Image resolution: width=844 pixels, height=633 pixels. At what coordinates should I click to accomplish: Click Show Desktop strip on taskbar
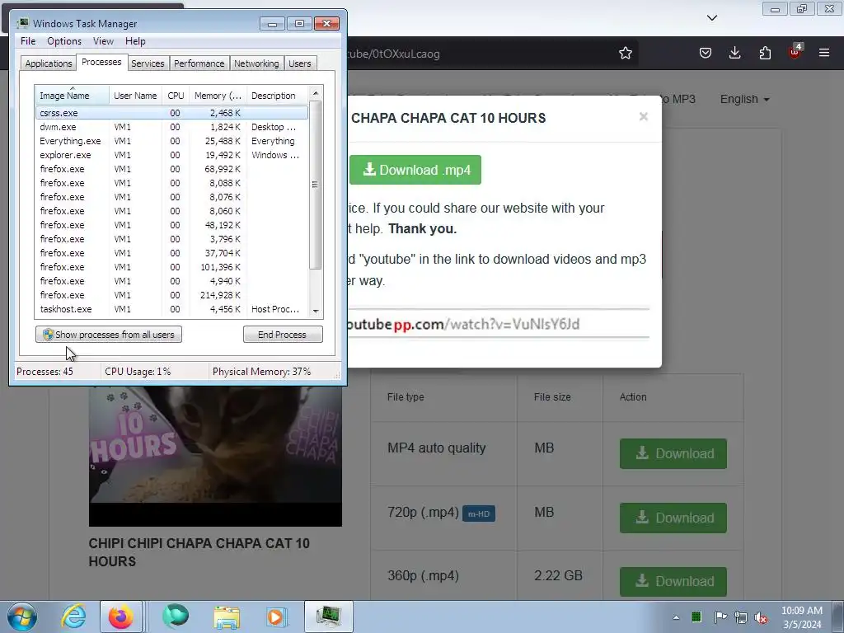(839, 617)
